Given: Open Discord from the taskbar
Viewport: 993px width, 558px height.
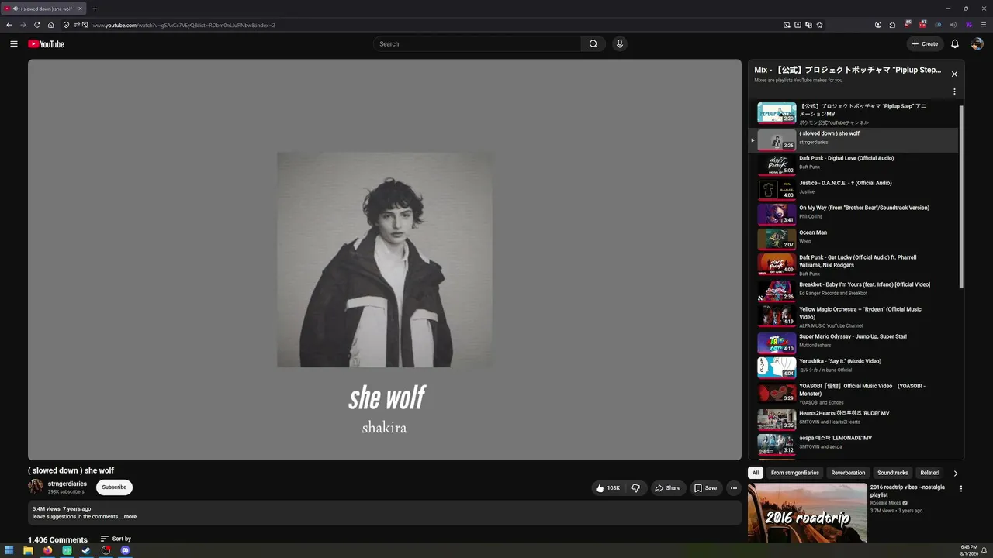Looking at the screenshot, I should pos(125,550).
